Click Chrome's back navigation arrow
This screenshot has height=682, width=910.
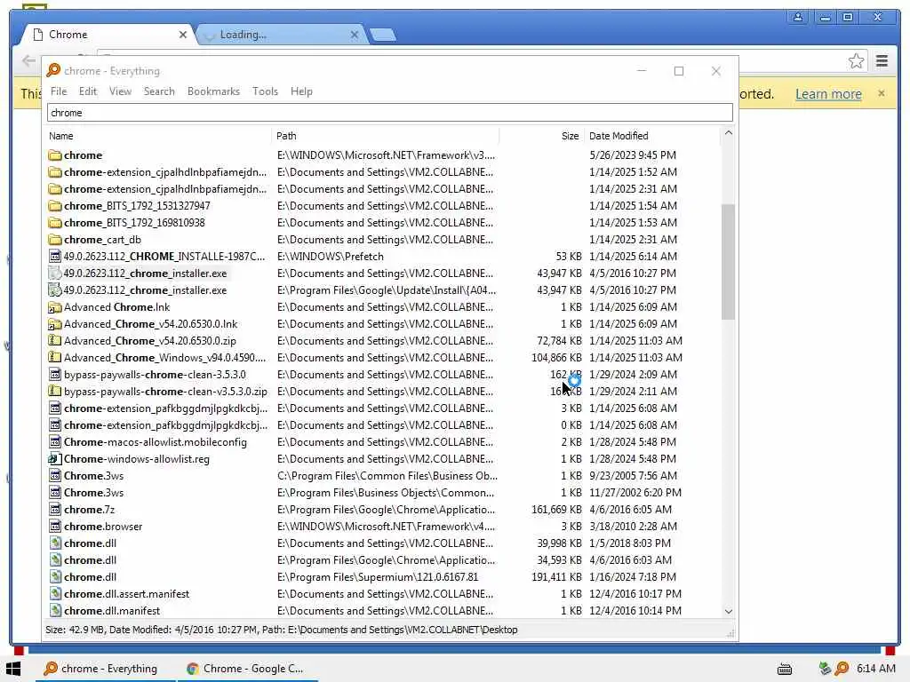point(28,60)
